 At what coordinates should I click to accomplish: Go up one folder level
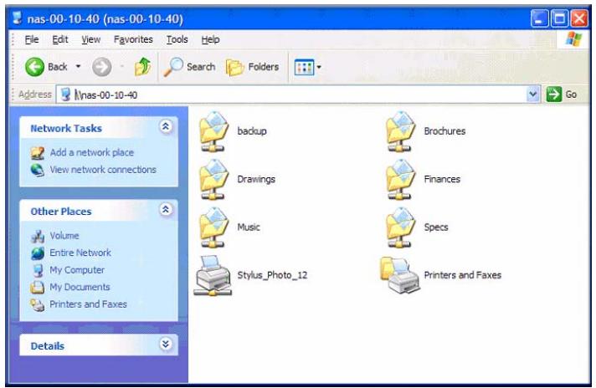143,67
